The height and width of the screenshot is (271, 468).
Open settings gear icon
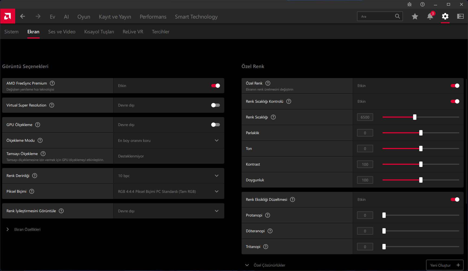point(445,17)
